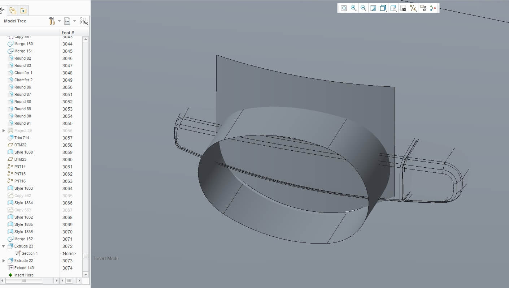The width and height of the screenshot is (509, 288).
Task: Toggle Spin Center icon in graphics toolbar
Action: click(x=433, y=8)
